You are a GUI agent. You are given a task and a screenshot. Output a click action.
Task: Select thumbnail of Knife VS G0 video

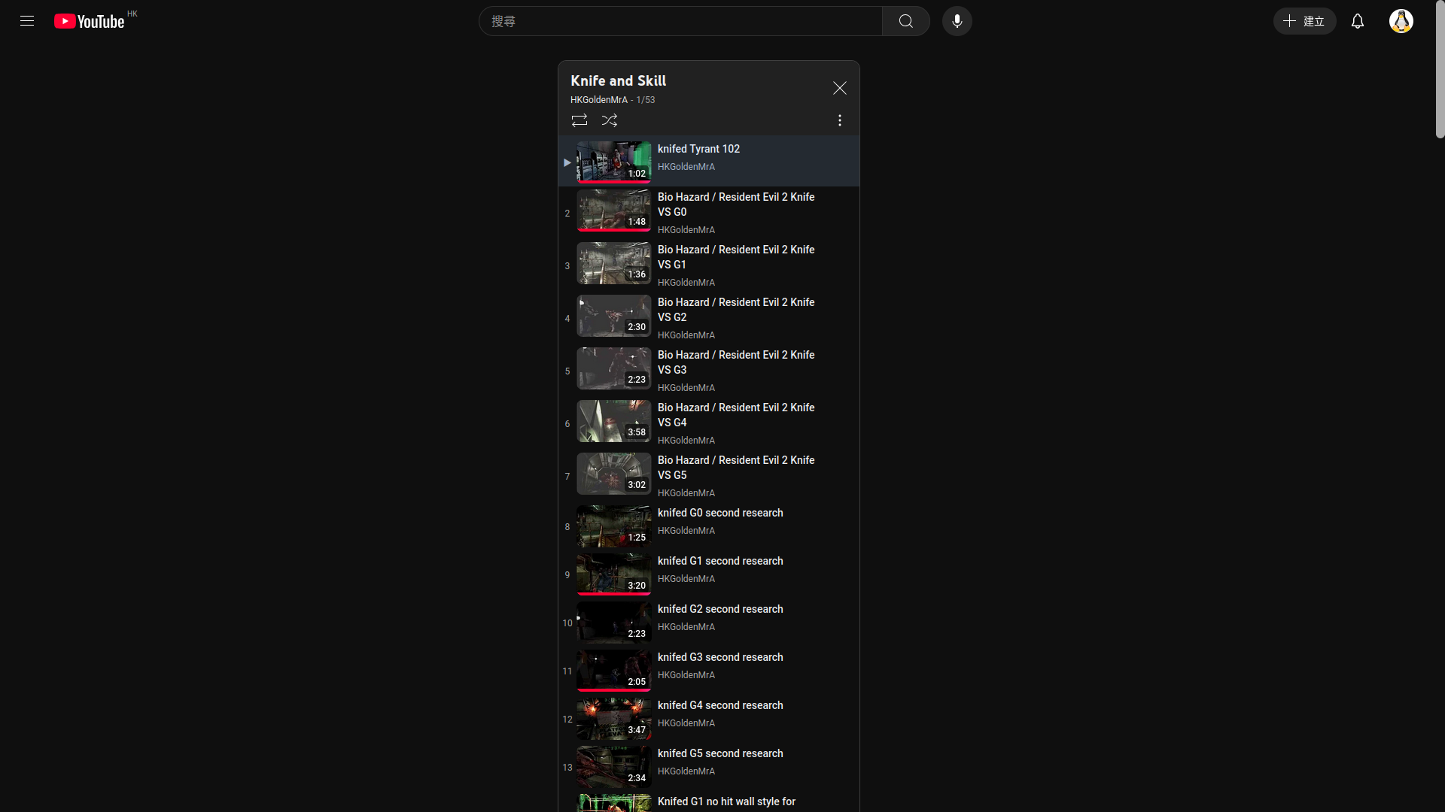coord(614,210)
